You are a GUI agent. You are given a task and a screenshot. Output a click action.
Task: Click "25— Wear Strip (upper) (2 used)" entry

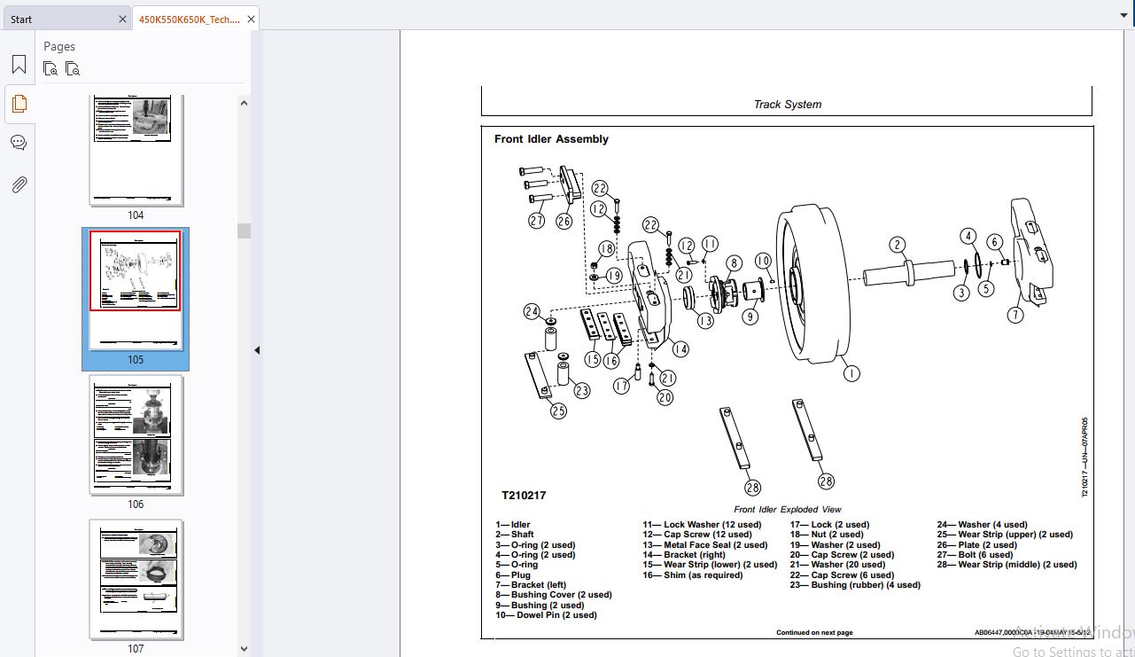click(1005, 535)
